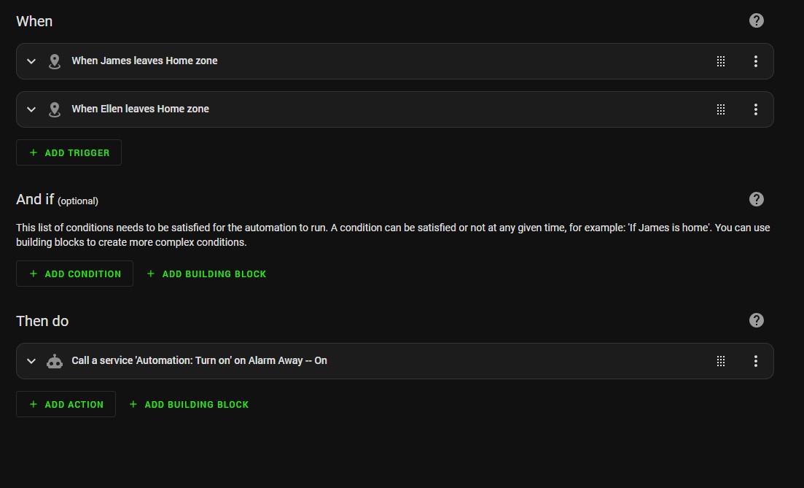
Task: Click the Add Trigger button
Action: coord(69,152)
